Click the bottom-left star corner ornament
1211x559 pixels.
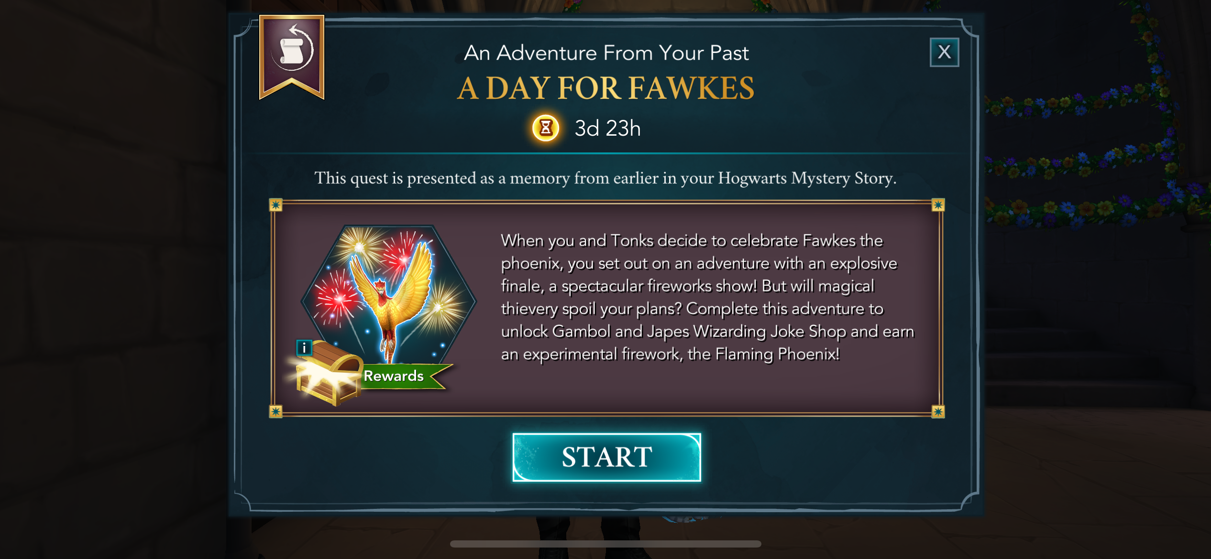click(x=275, y=411)
